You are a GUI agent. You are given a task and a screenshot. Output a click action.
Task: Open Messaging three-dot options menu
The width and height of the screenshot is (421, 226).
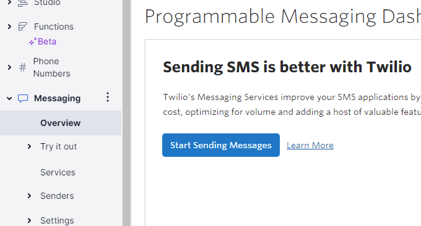tap(108, 97)
